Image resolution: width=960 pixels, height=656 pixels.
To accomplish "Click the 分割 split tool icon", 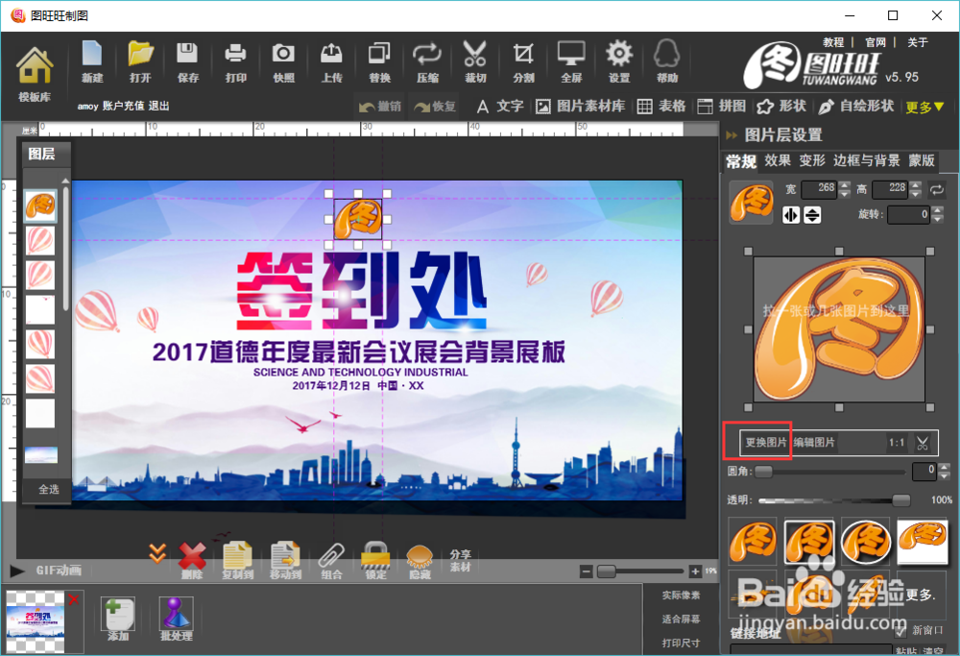I will pyautogui.click(x=523, y=61).
